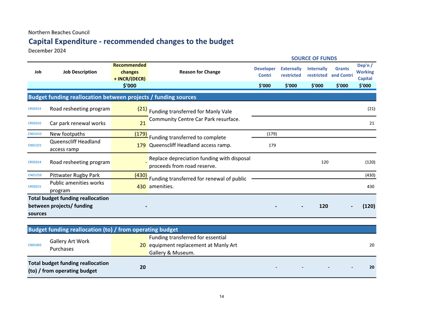The width and height of the screenshot is (443, 313).
Task: Select the 'Grants and Contri' column header
Action: (342, 72)
